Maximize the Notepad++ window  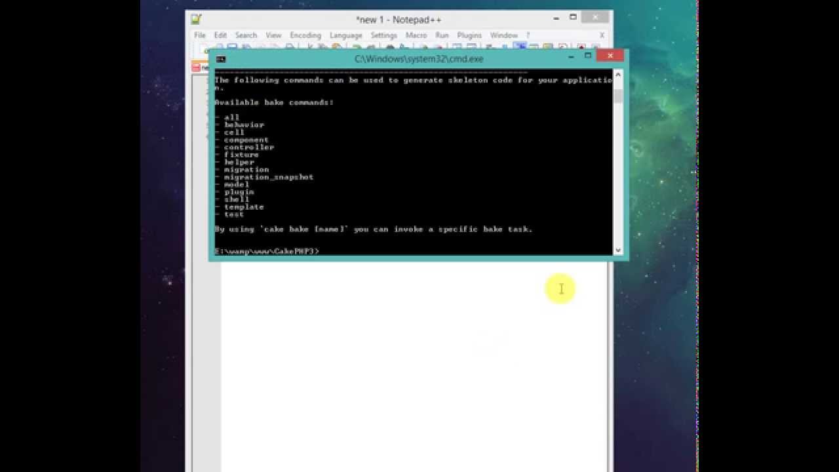(x=573, y=18)
